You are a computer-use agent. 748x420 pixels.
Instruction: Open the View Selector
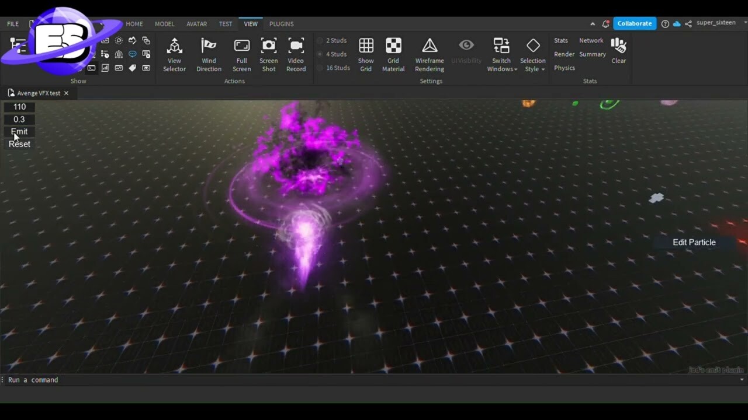(x=174, y=54)
